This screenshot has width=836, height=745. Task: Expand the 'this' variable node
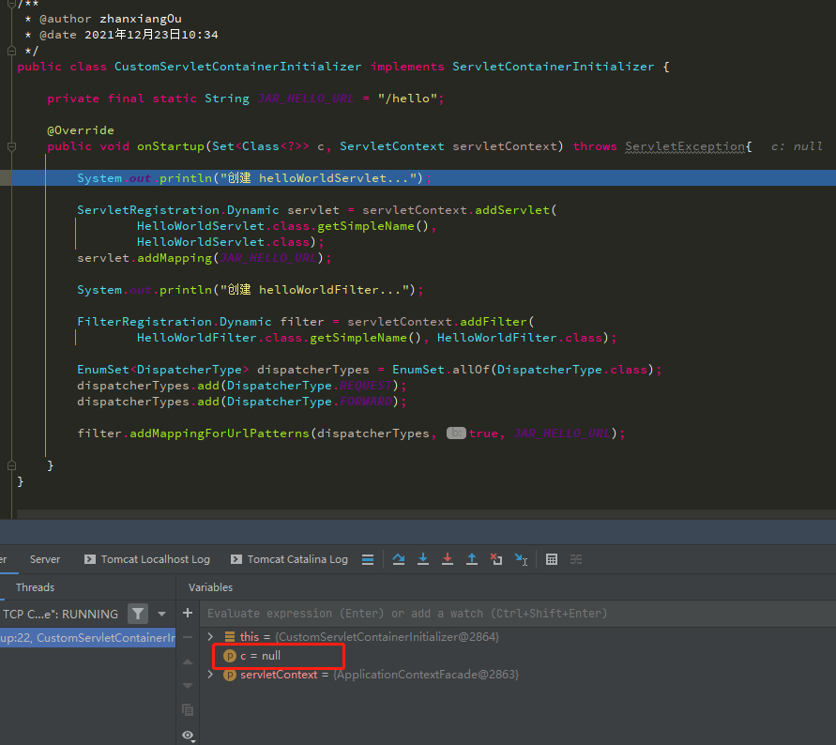coord(210,636)
